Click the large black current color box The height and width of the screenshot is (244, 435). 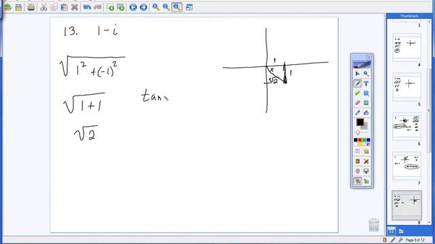tap(360, 122)
